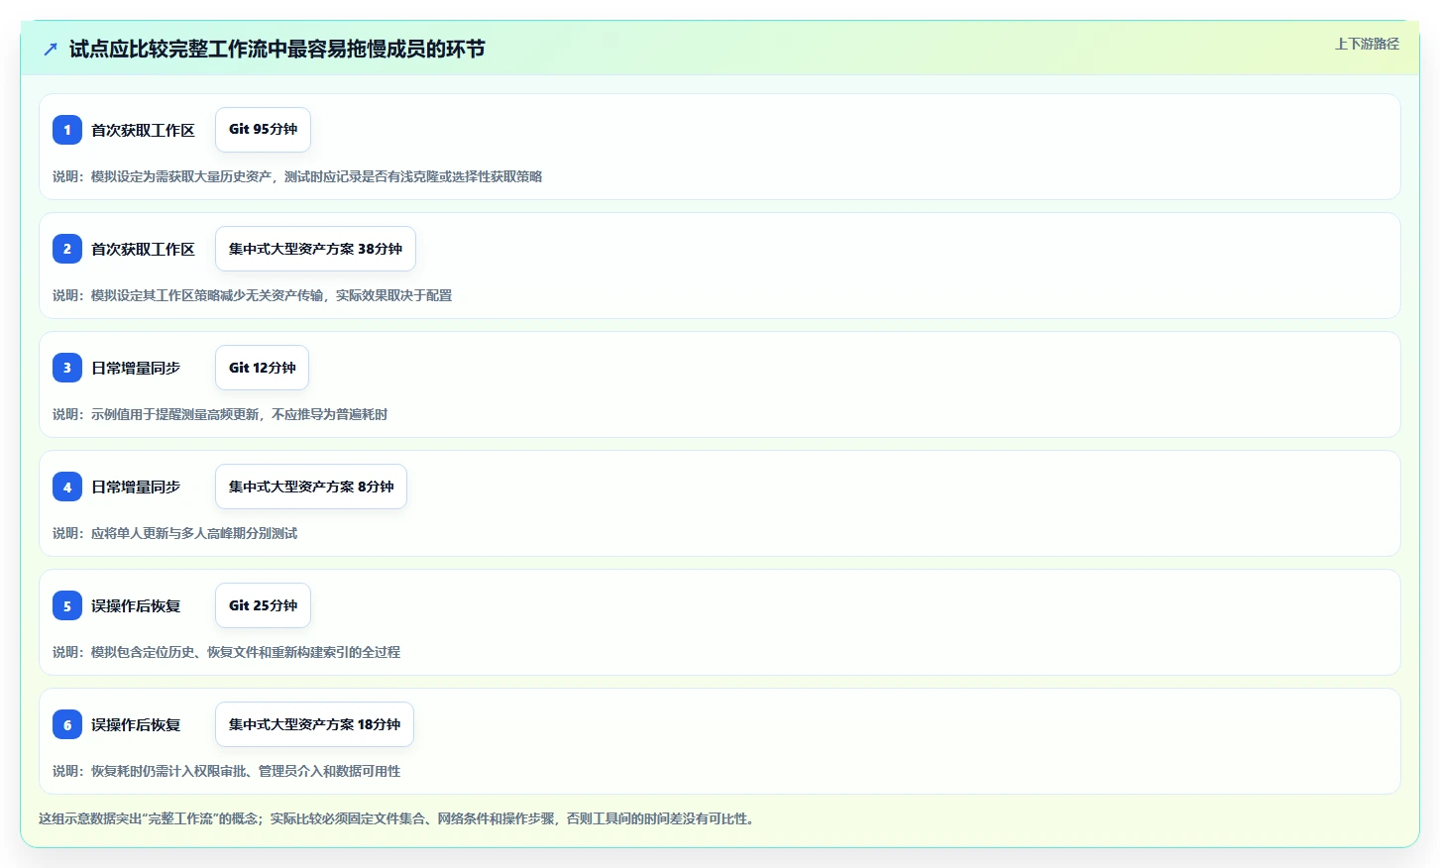
Task: Select step number 3 badge
Action: pyautogui.click(x=67, y=368)
